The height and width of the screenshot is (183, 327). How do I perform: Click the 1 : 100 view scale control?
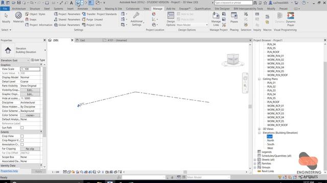pos(56,172)
